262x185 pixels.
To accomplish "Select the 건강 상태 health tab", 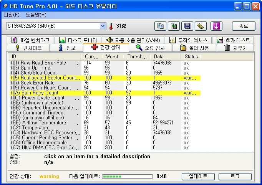I will tap(106, 48).
